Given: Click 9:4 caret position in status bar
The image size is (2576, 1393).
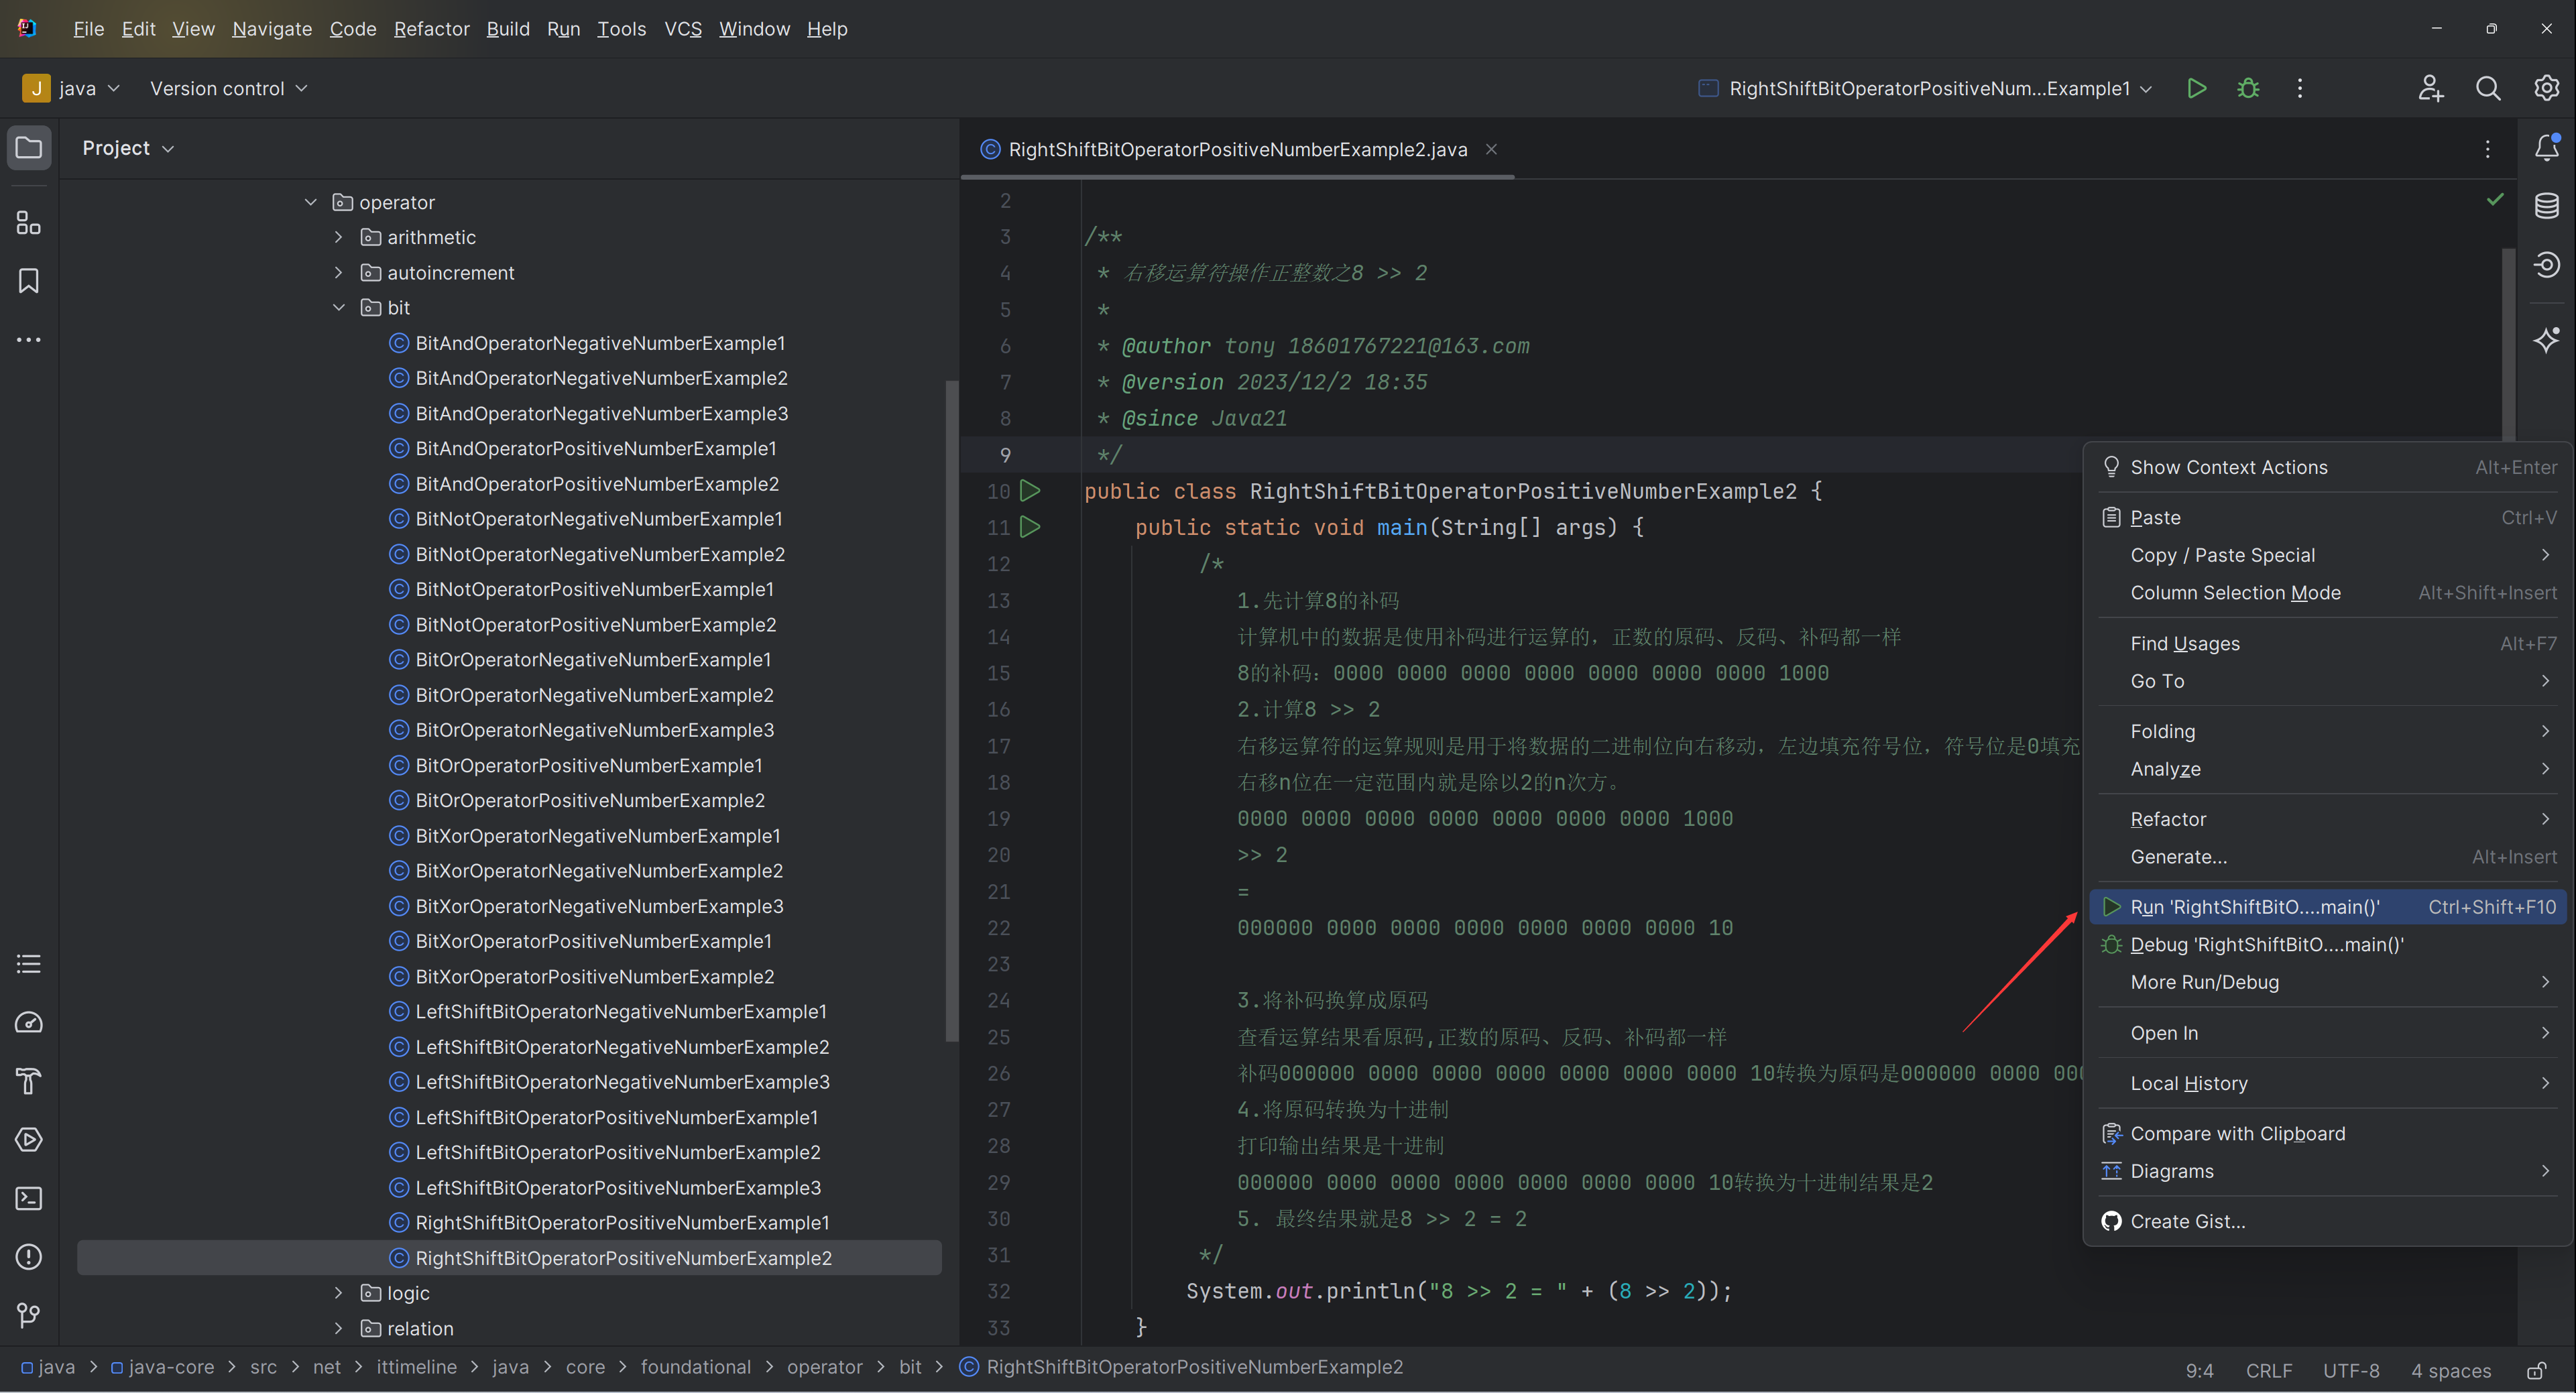Looking at the screenshot, I should click(x=2199, y=1370).
